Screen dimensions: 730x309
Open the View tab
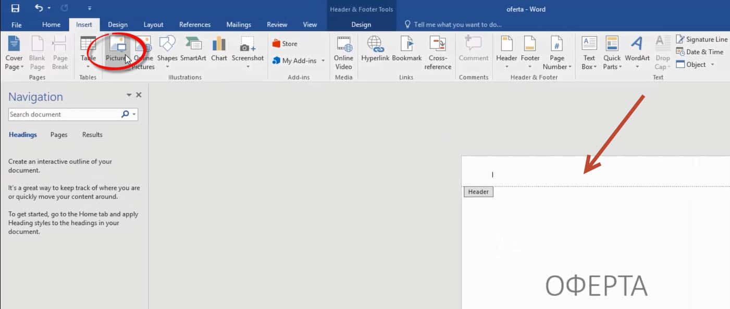point(310,24)
